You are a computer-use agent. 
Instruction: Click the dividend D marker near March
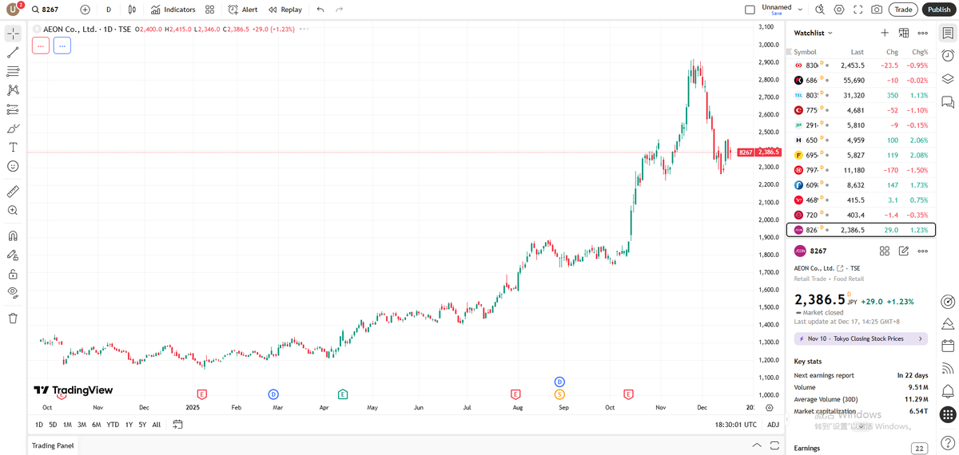coord(273,394)
